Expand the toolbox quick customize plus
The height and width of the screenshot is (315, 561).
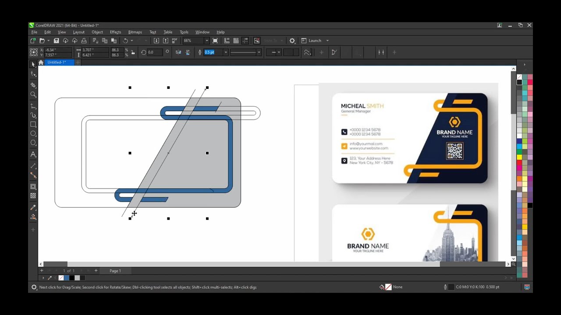[33, 230]
